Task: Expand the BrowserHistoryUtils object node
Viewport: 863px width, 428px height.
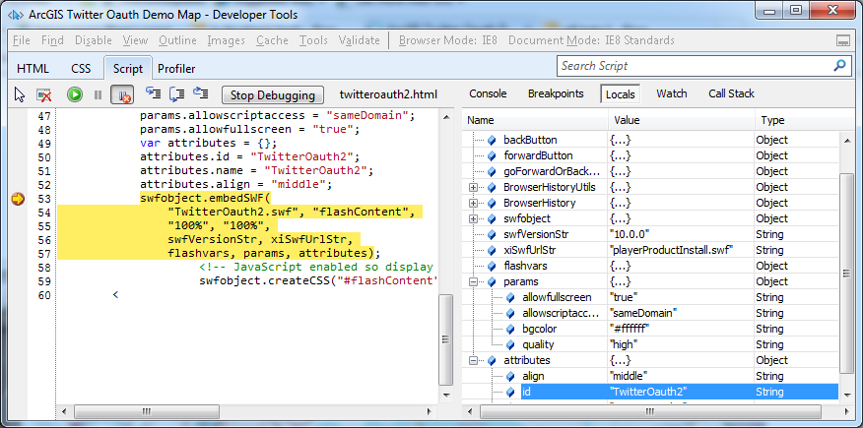Action: [473, 187]
